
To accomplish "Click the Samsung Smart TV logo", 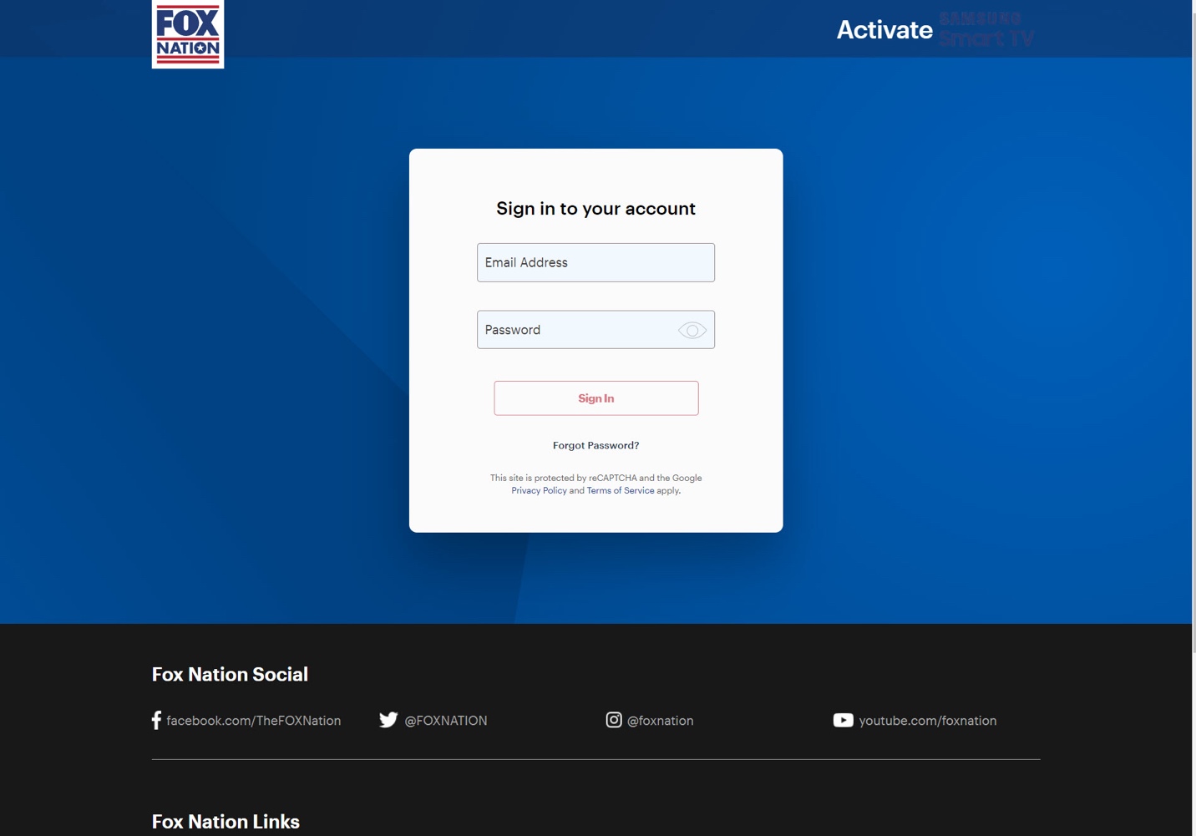I will [x=986, y=30].
